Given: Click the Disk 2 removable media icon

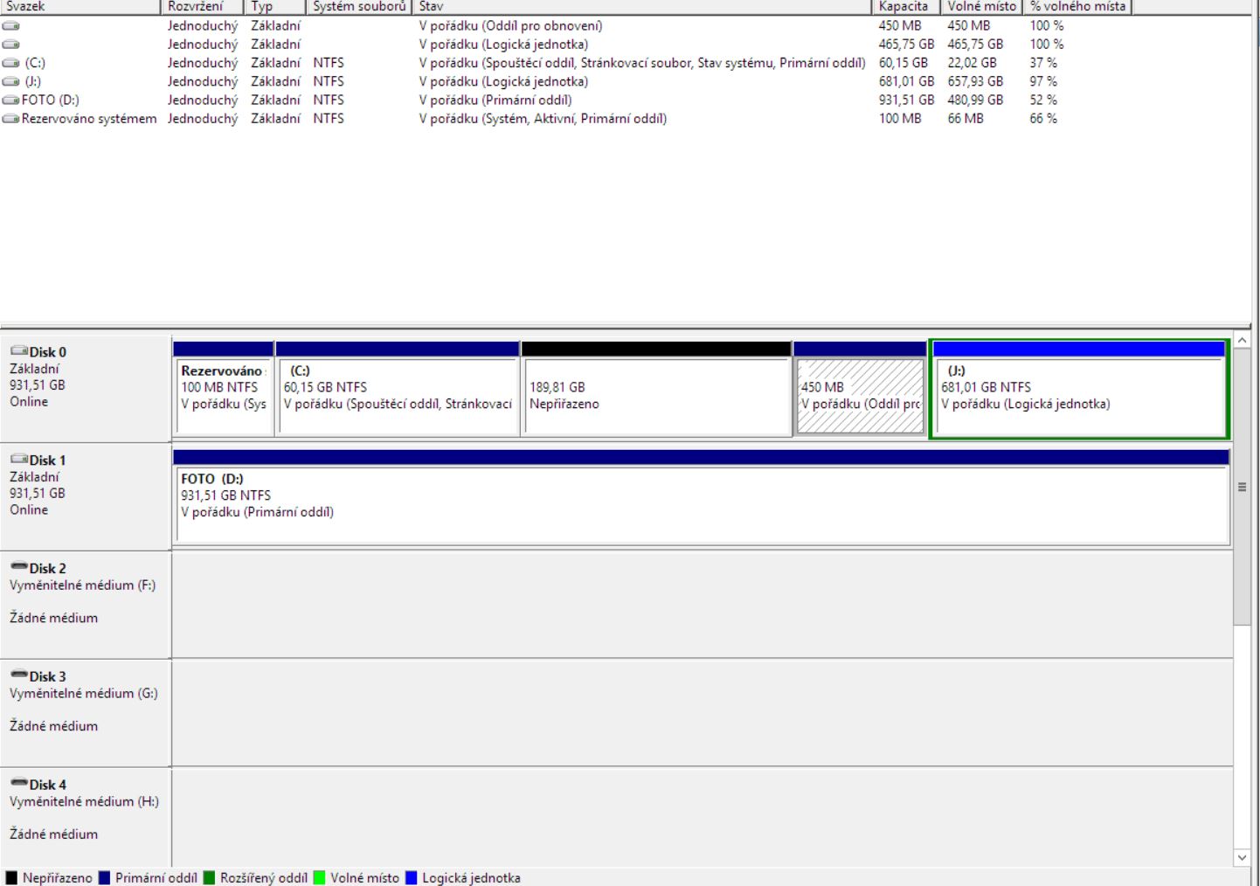Looking at the screenshot, I should tap(18, 567).
